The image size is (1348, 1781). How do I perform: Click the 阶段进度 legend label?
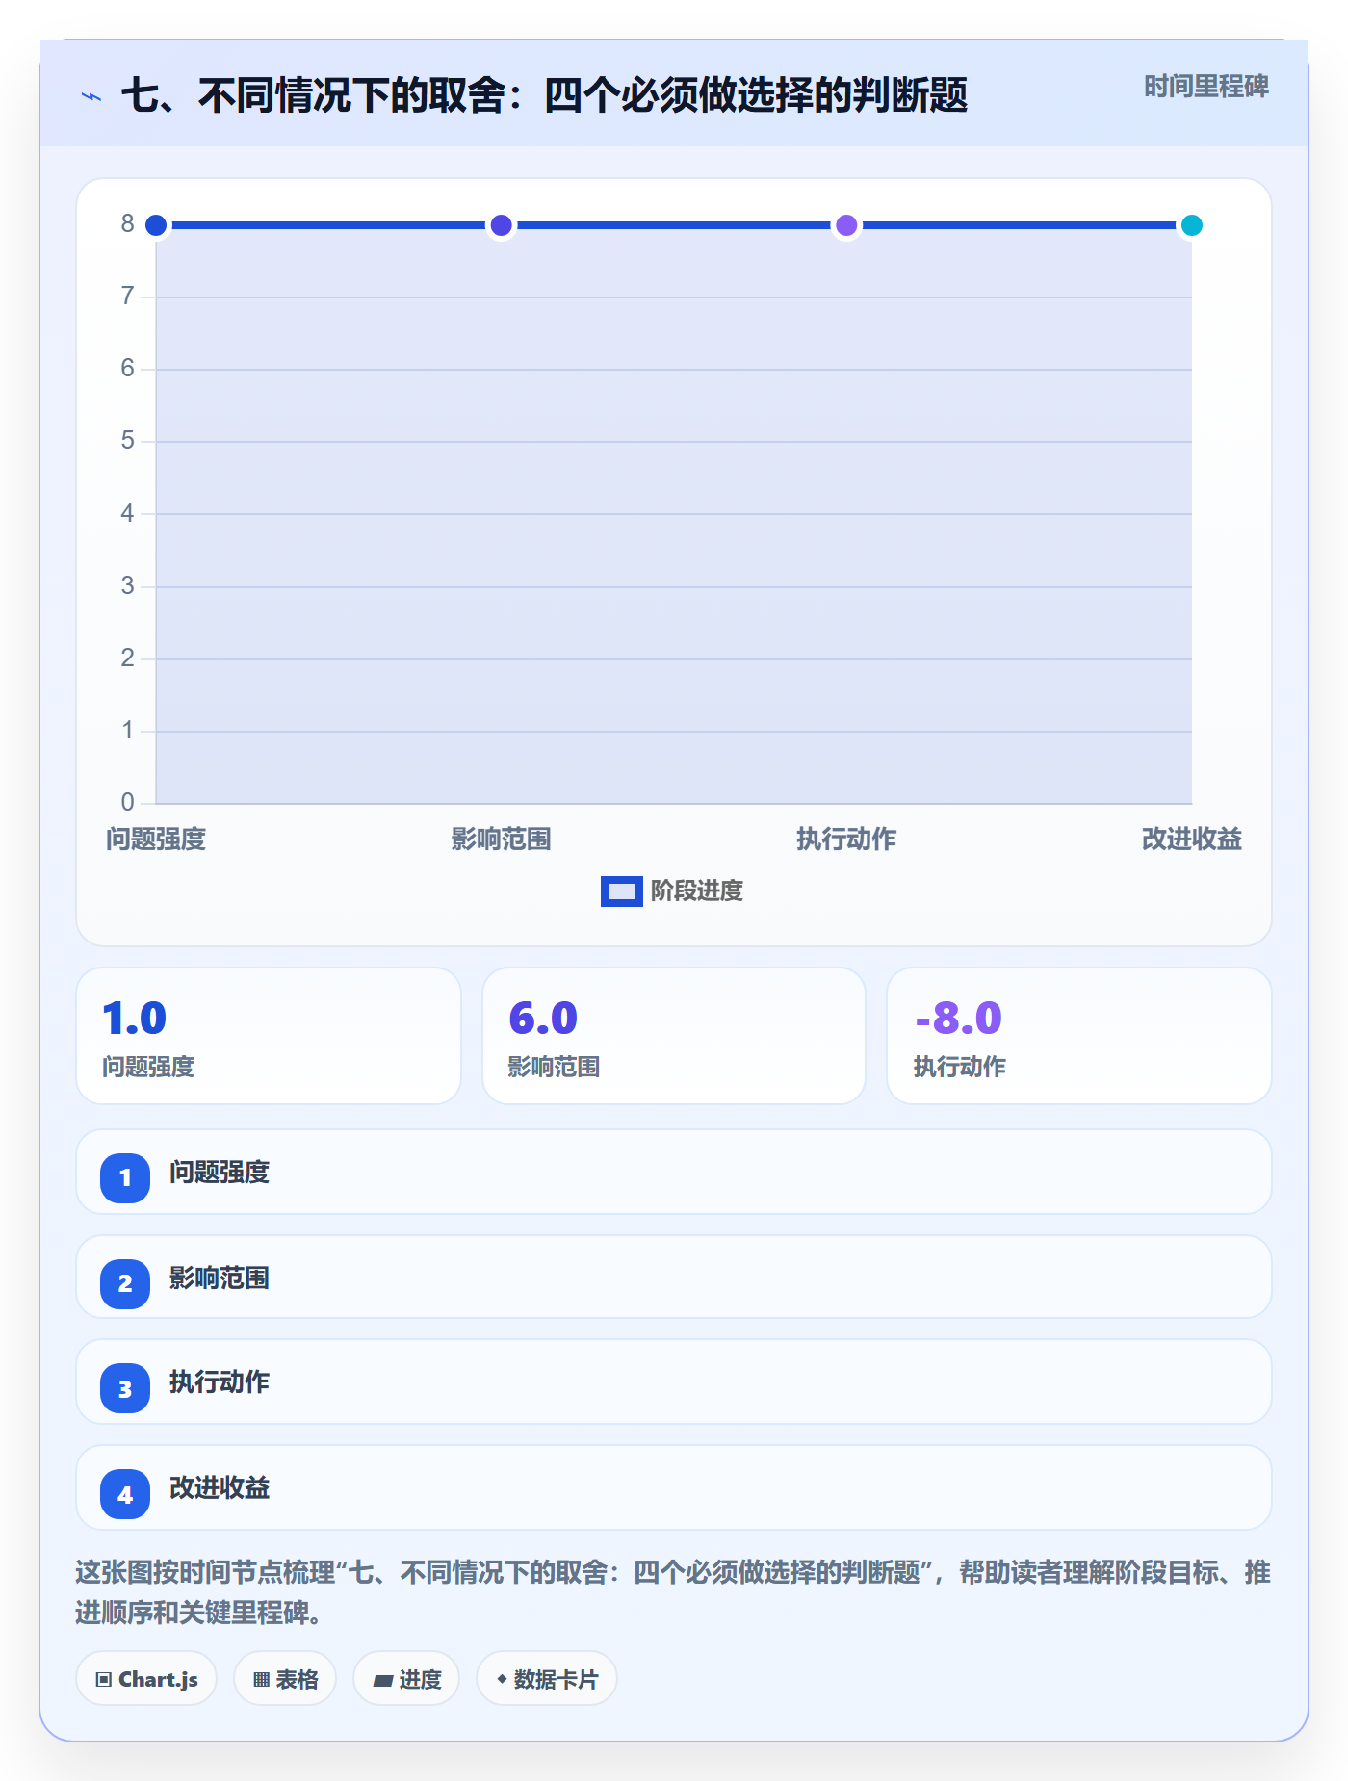[x=697, y=891]
